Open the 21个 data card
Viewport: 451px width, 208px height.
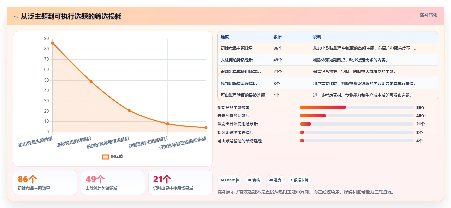coord(180,183)
